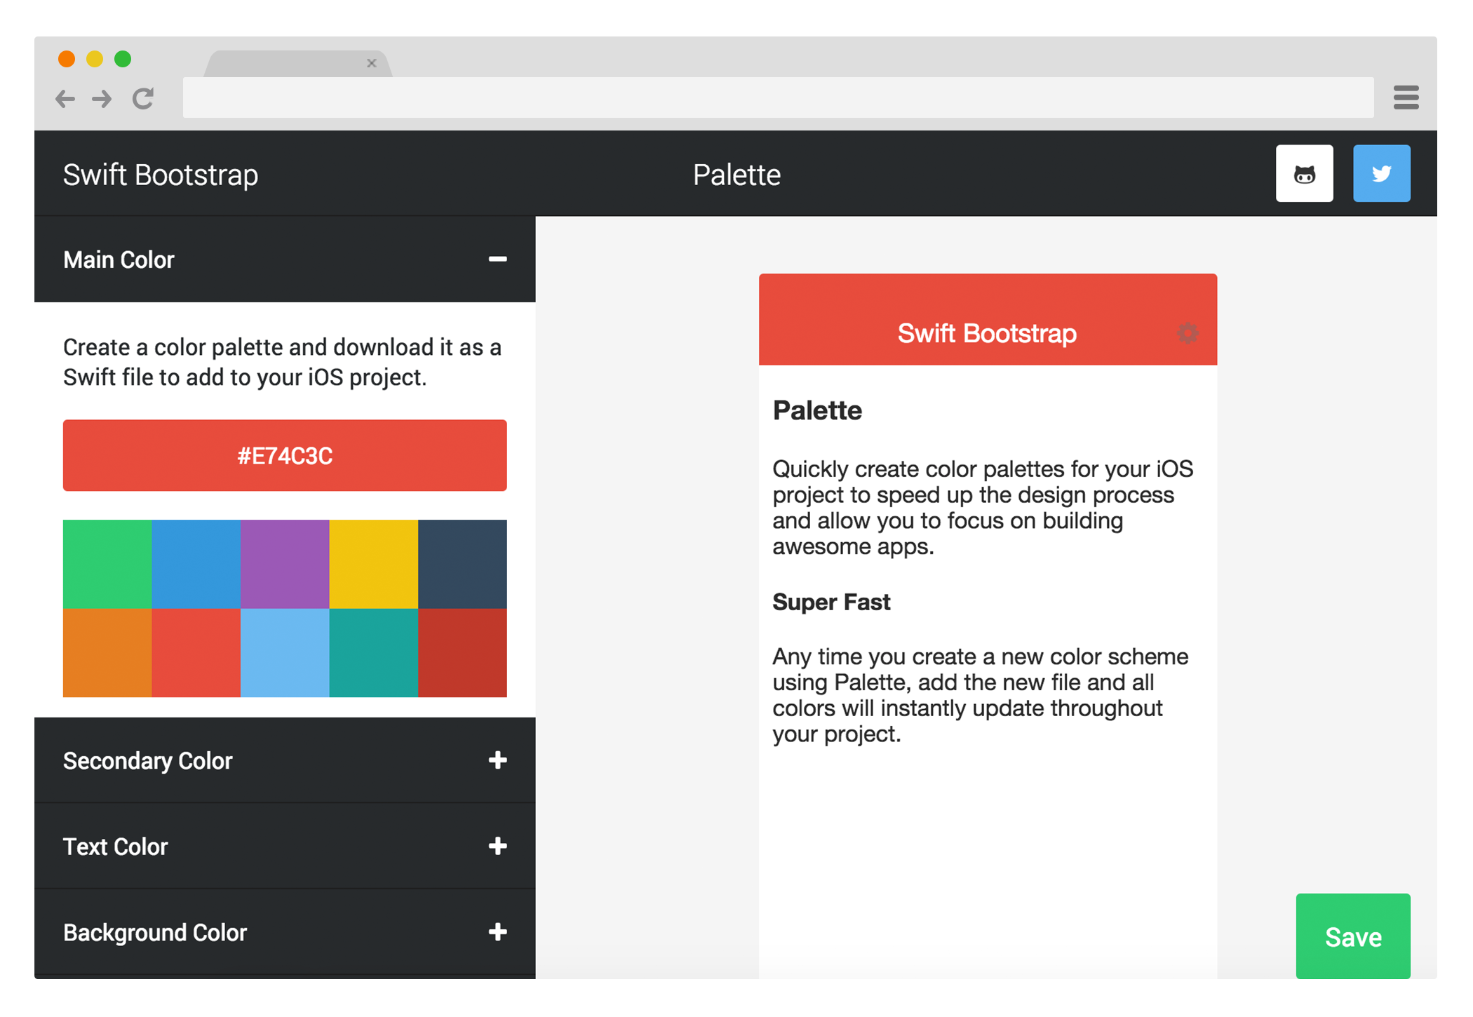Open the browser hamburger menu
The image size is (1473, 1017).
(x=1406, y=97)
